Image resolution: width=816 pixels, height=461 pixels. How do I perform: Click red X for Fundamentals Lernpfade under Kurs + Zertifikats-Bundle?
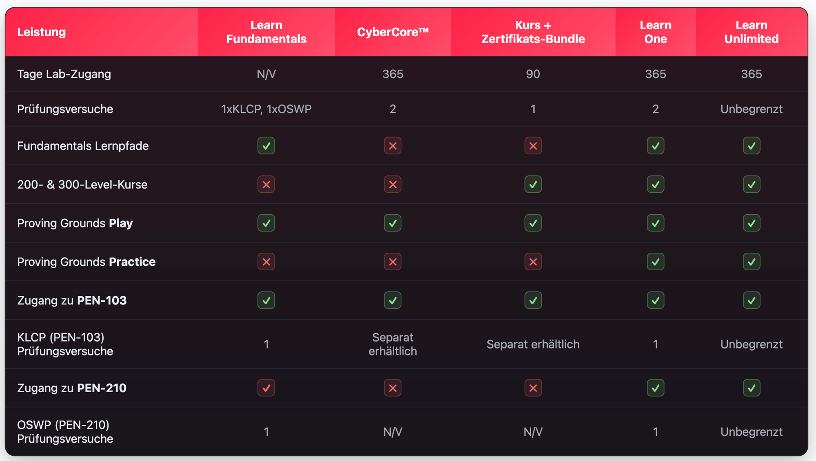point(533,146)
